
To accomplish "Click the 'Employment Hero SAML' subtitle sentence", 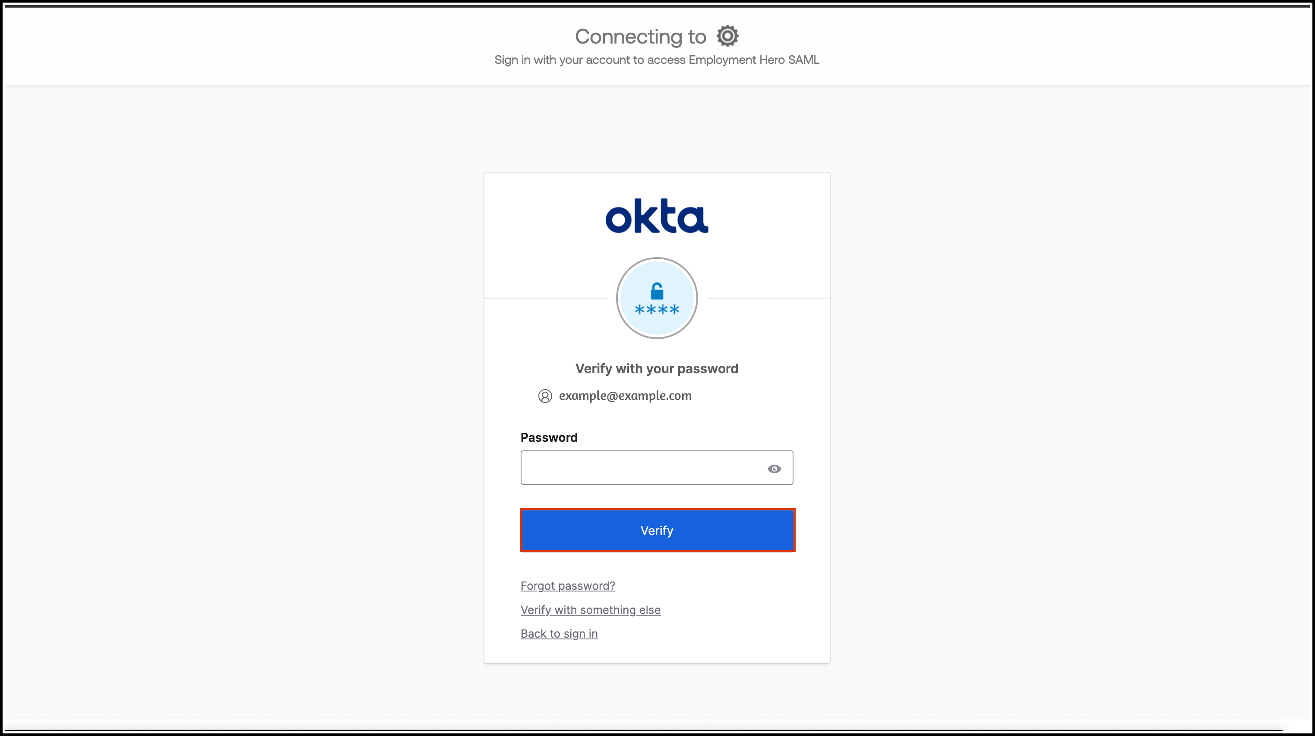I will pyautogui.click(x=657, y=60).
